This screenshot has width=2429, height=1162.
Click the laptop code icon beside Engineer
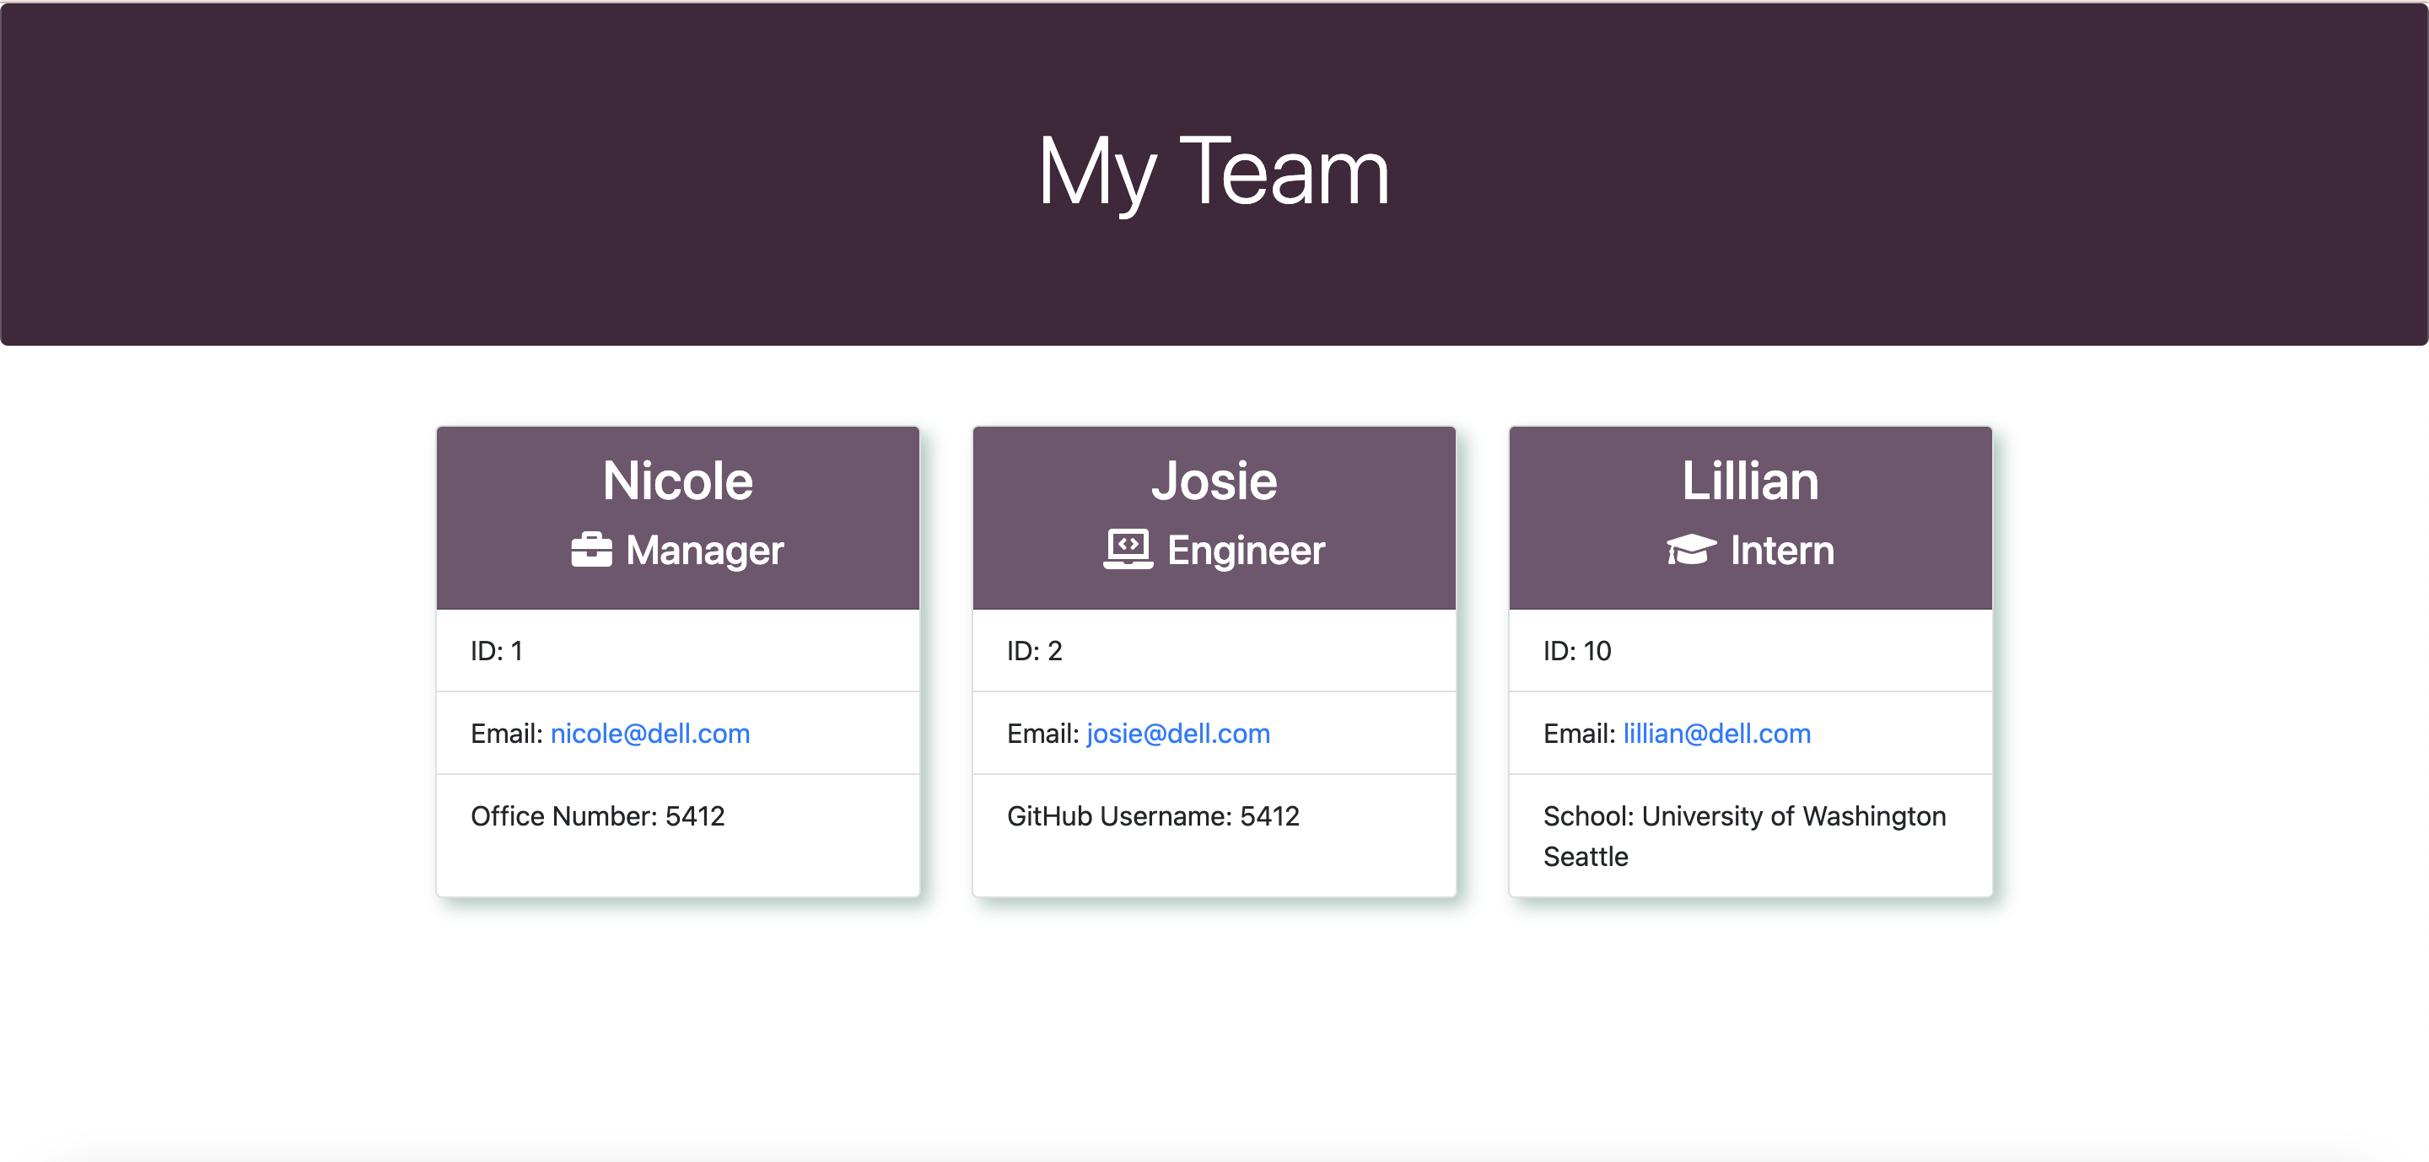click(1128, 548)
